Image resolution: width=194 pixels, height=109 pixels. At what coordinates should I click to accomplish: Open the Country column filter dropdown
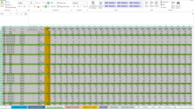click(x=28, y=30)
